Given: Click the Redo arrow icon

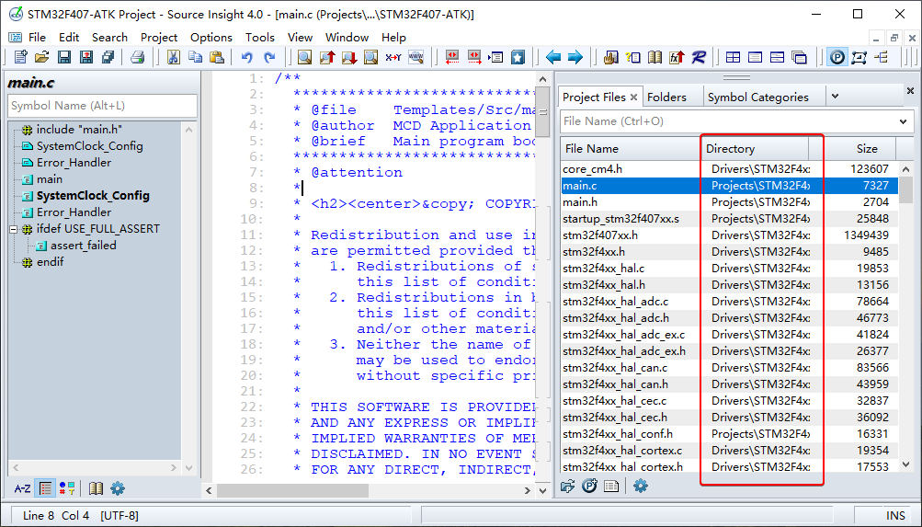Looking at the screenshot, I should coord(269,57).
